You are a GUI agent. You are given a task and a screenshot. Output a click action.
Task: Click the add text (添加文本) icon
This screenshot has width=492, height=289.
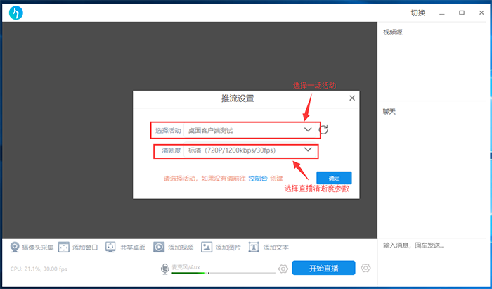click(254, 248)
